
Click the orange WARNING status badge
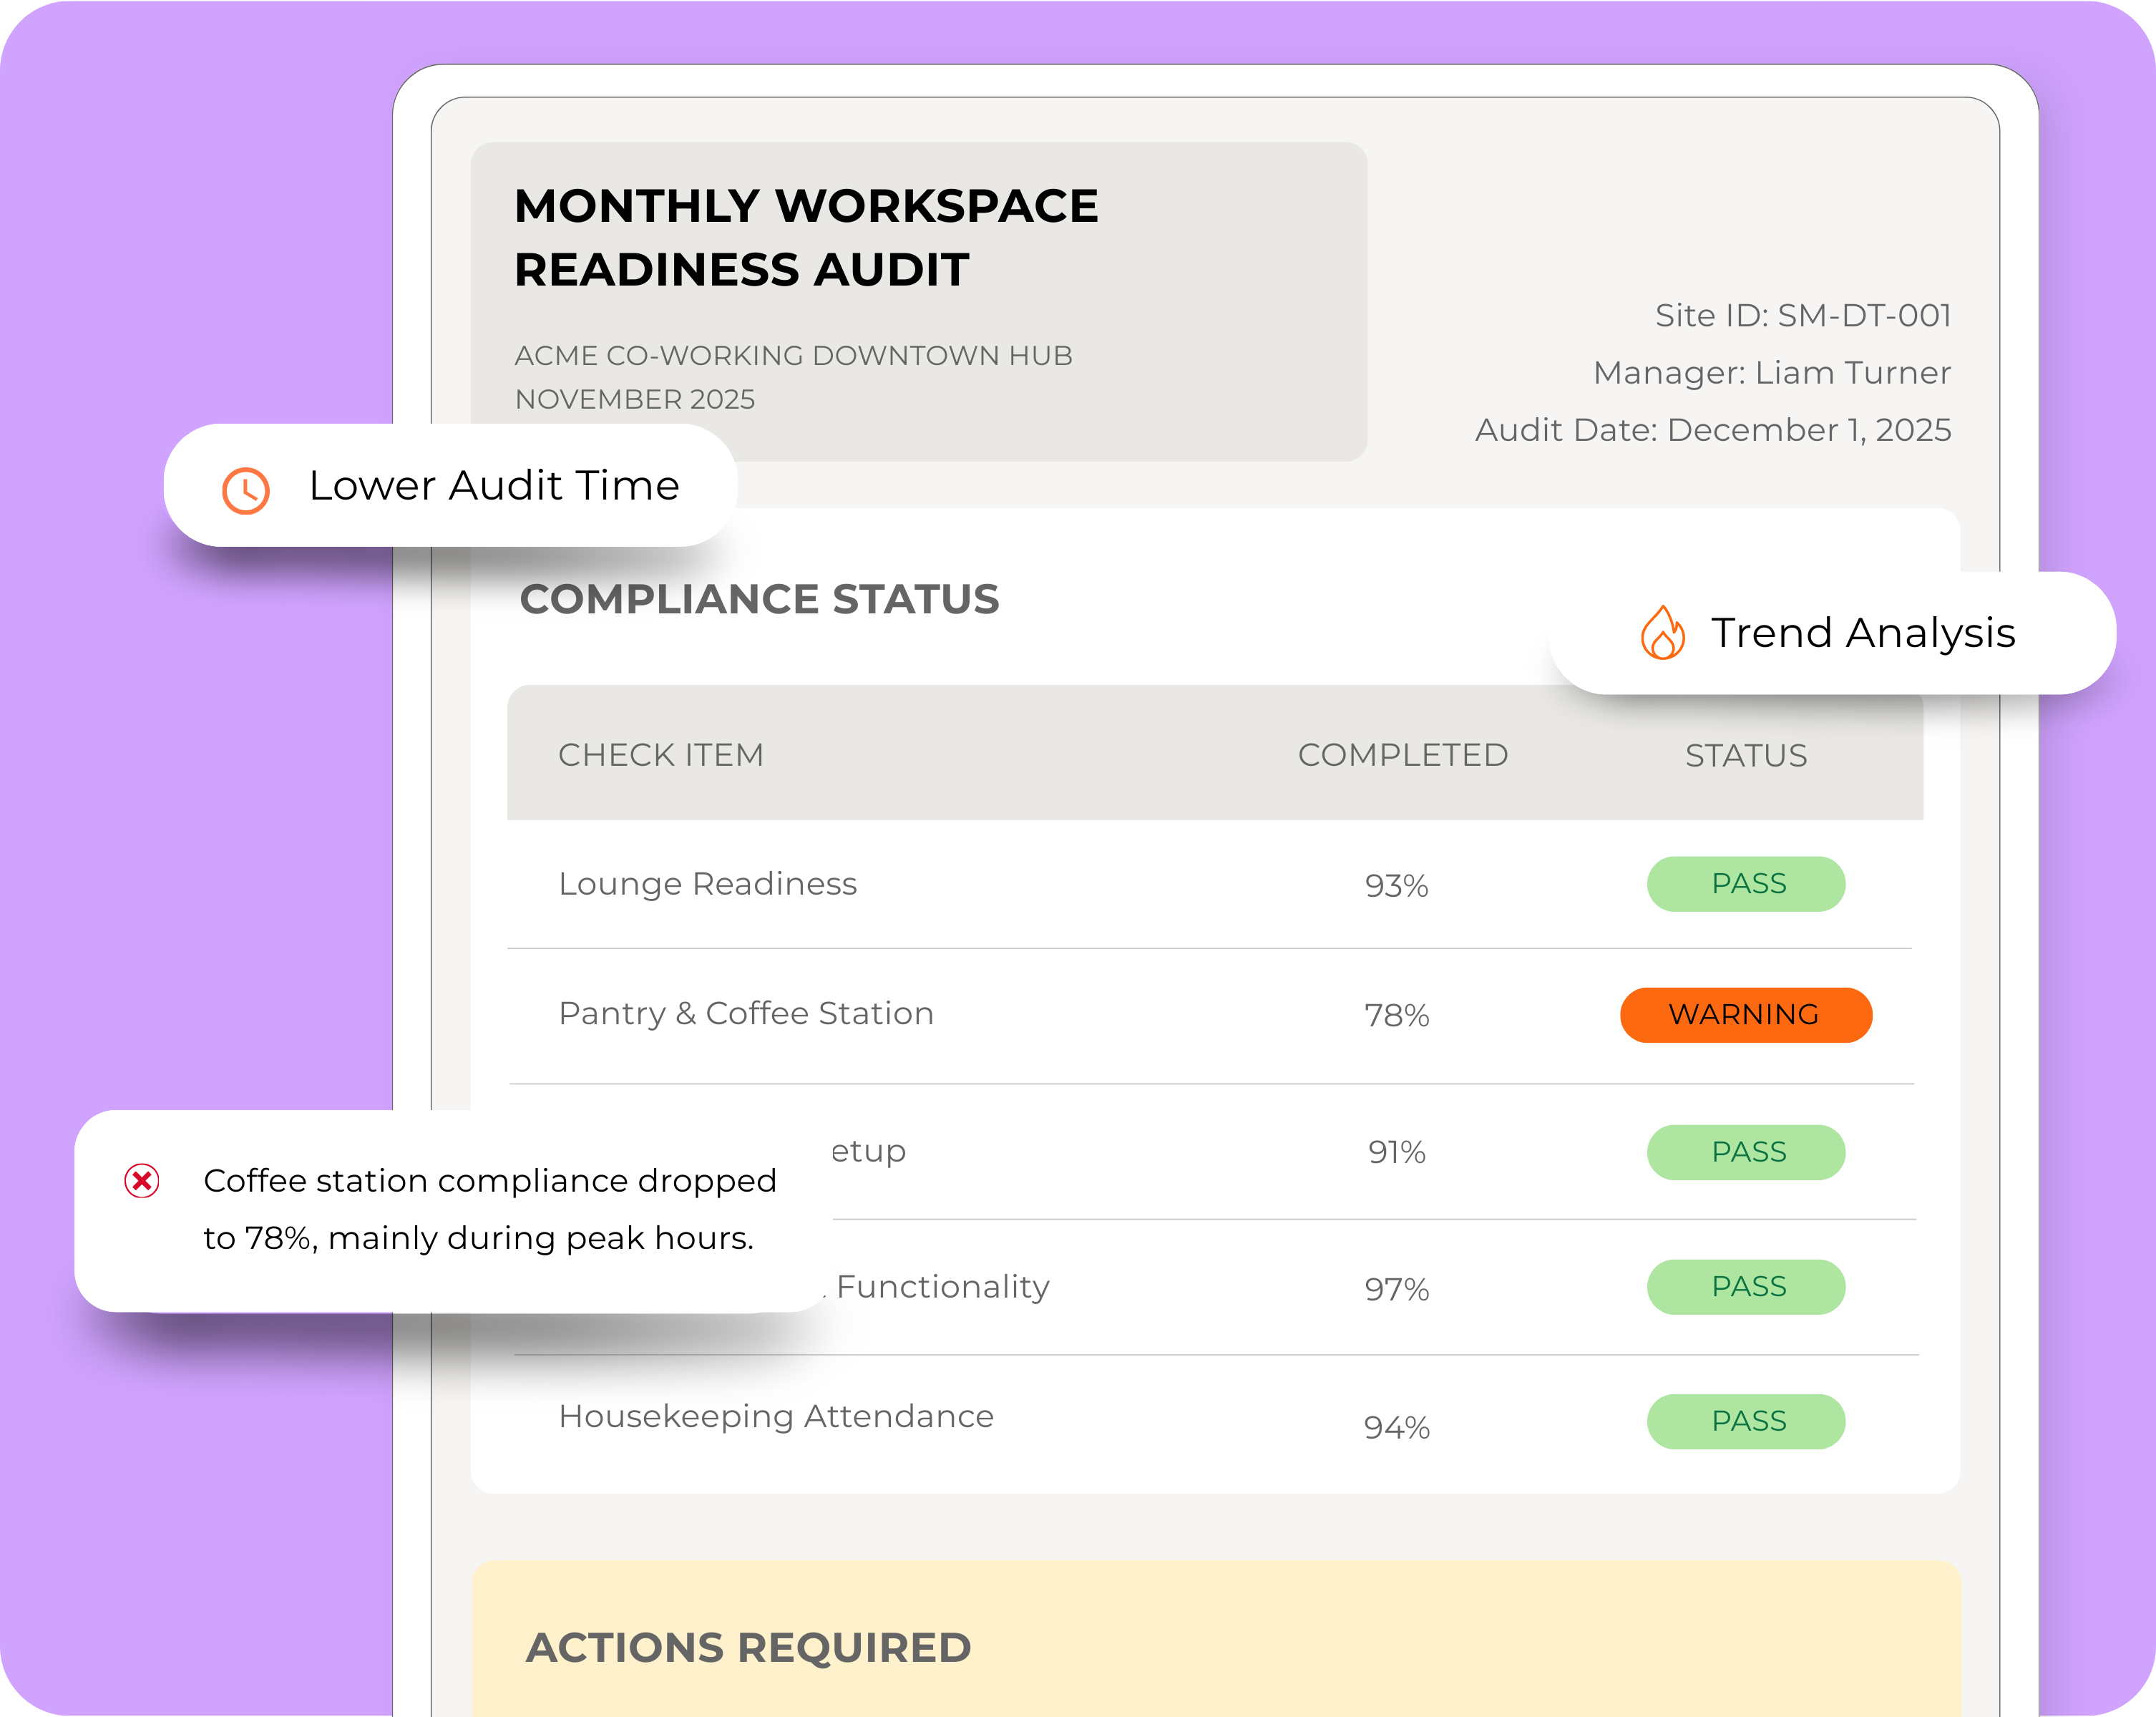[1745, 1015]
